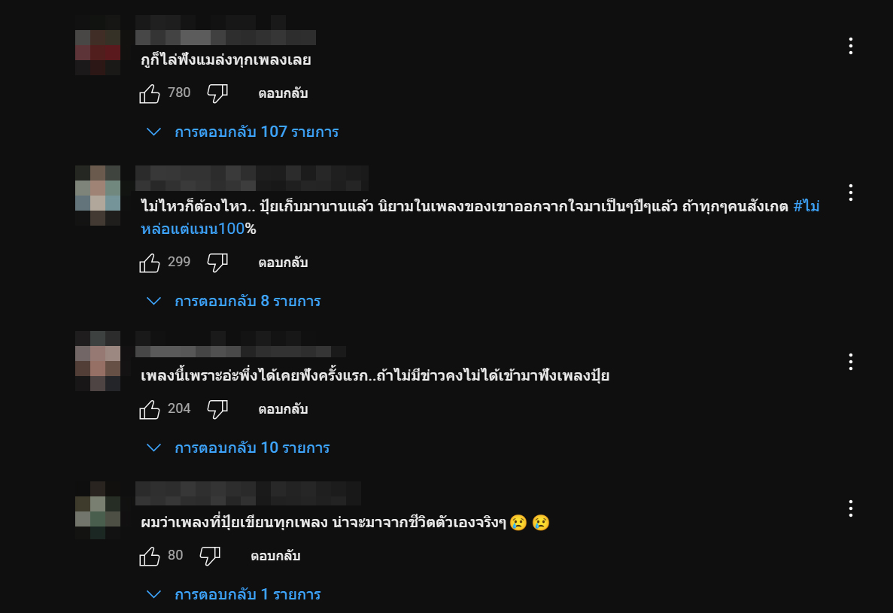Expand the 107 replies thread
This screenshot has width=893, height=613.
point(243,132)
